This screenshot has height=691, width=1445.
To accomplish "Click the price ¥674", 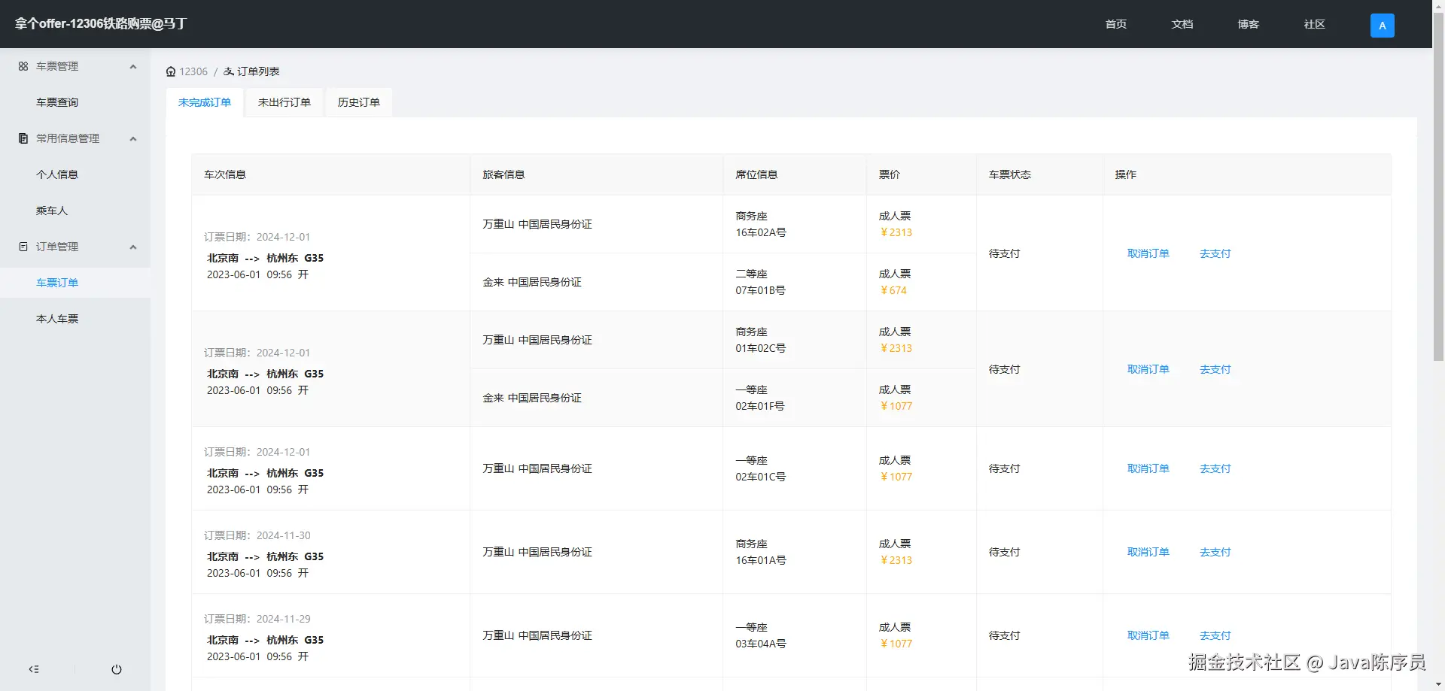I will tap(893, 290).
